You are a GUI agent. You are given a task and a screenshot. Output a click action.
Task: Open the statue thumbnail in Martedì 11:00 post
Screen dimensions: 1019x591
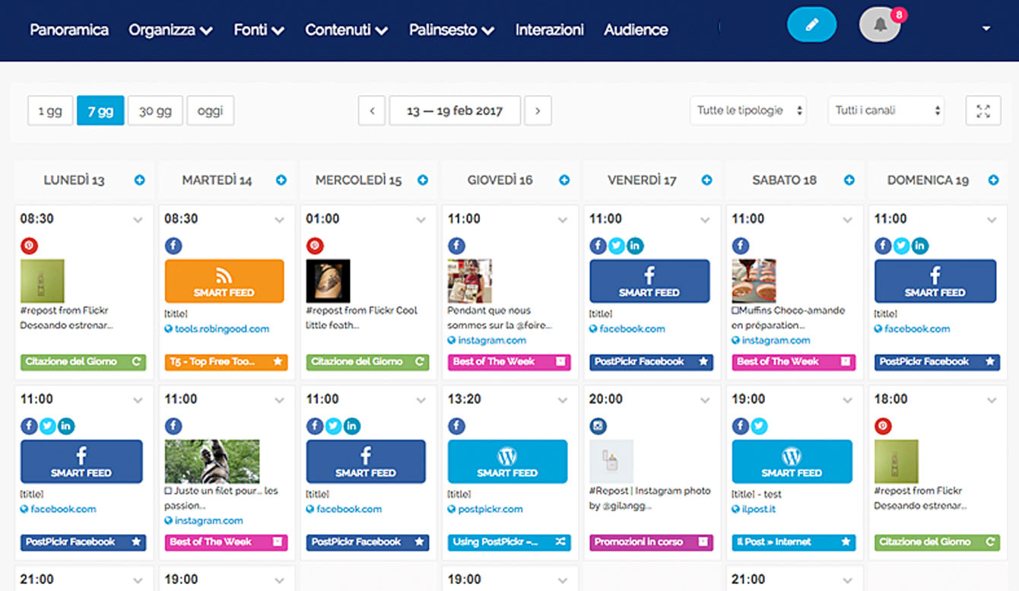pyautogui.click(x=212, y=462)
